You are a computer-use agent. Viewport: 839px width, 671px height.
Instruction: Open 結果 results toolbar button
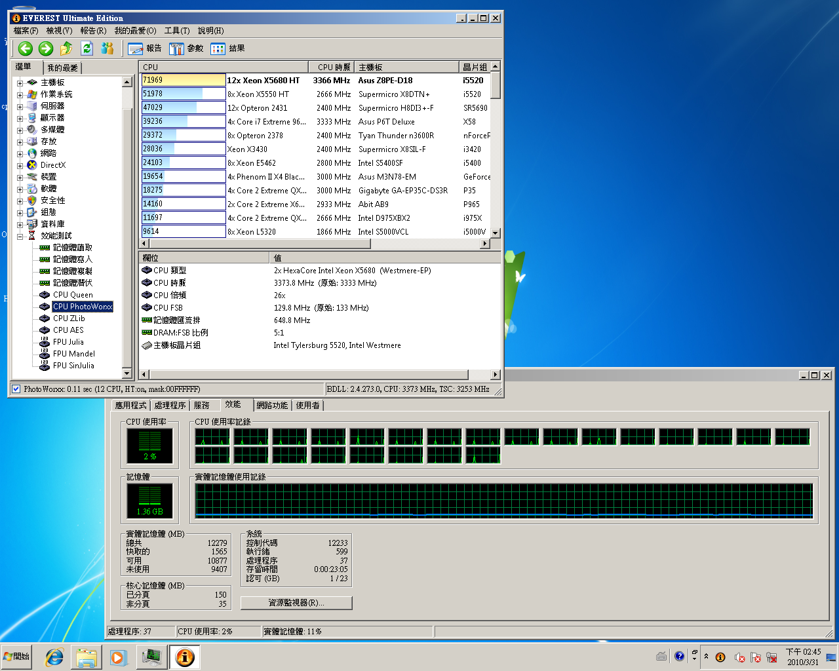point(227,48)
